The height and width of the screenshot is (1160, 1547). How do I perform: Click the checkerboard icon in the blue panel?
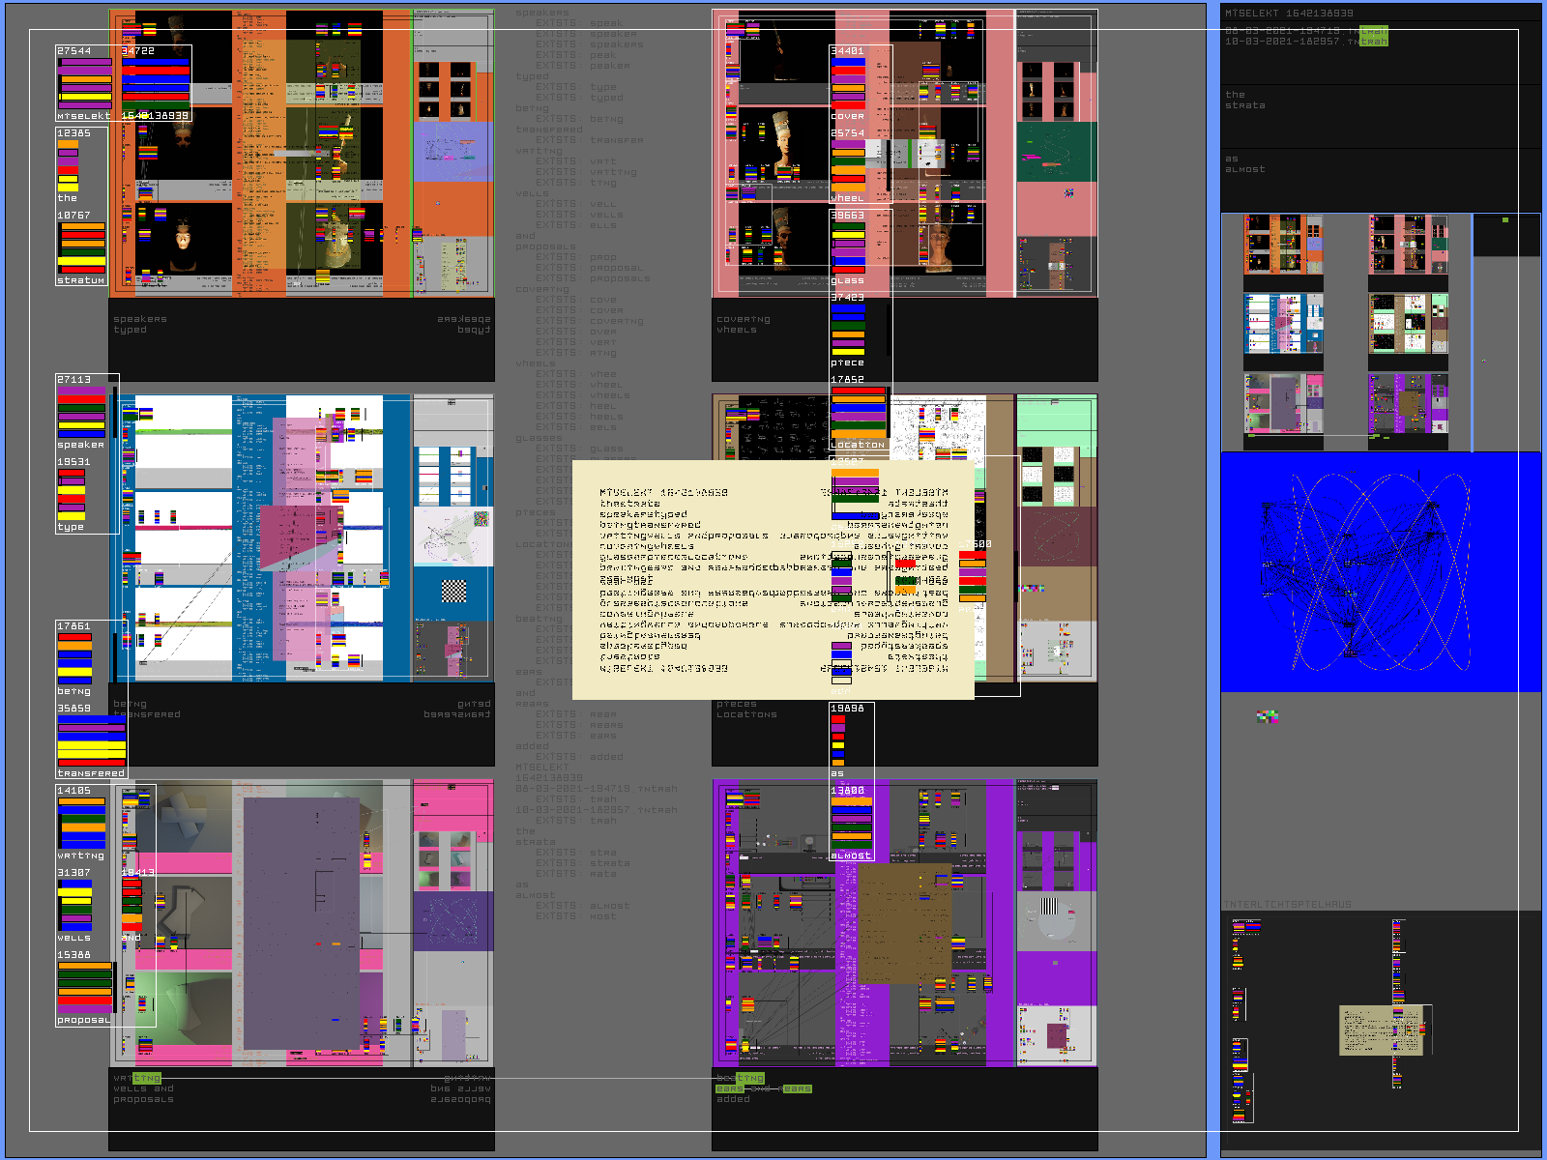pos(453,590)
